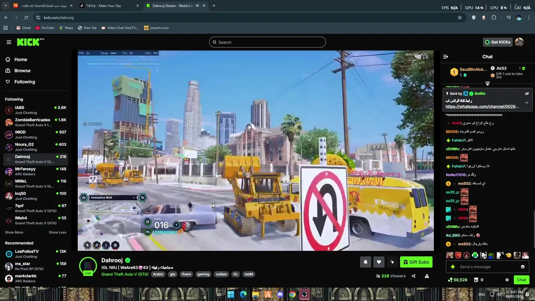Click the fivem tag
This screenshot has width=535, height=301.
coord(186,274)
